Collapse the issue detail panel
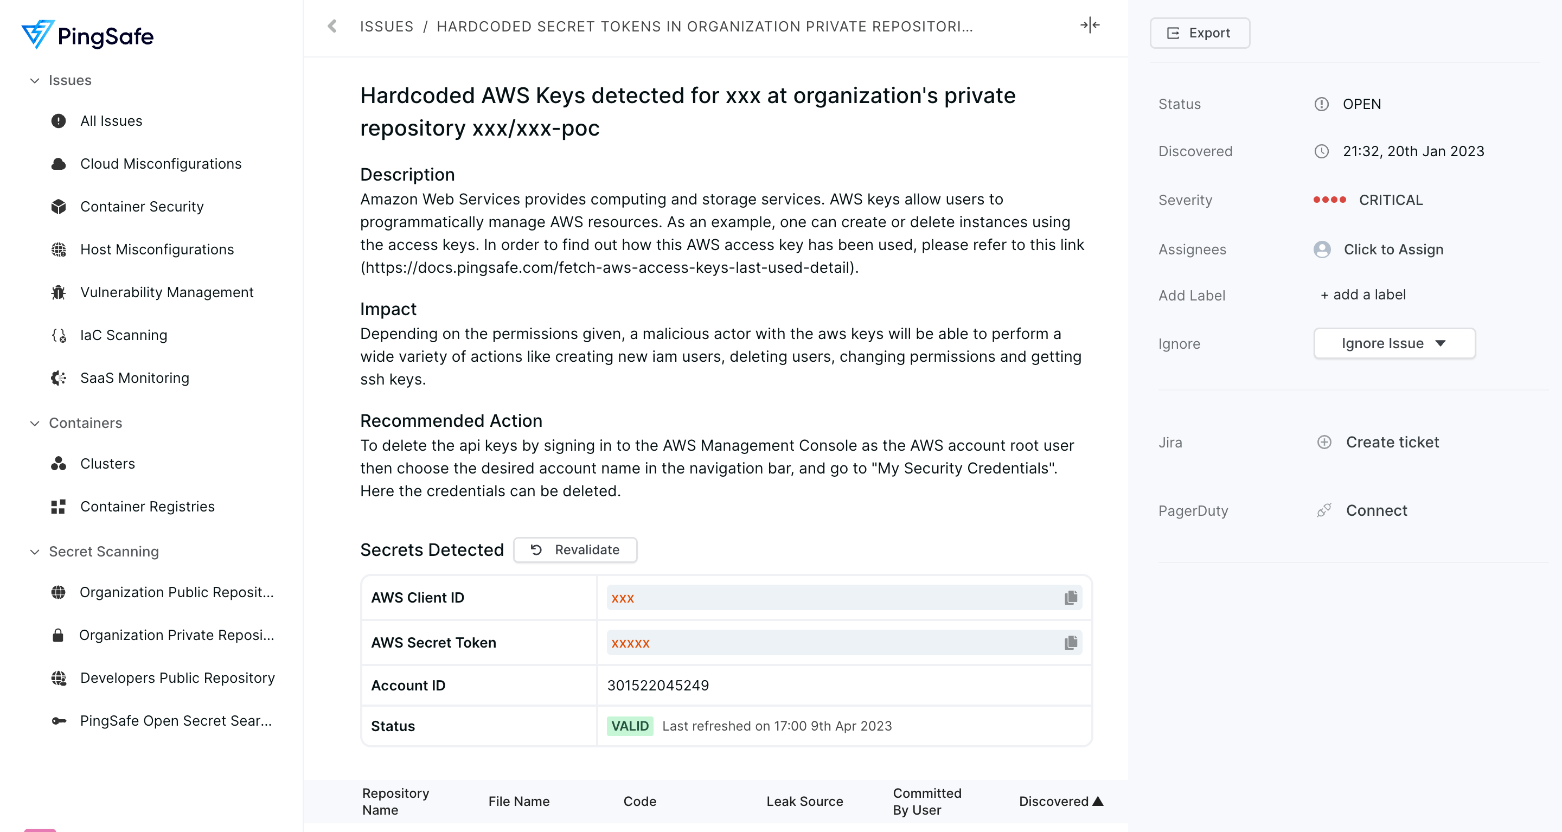Screen dimensions: 1562x832 coord(1090,25)
